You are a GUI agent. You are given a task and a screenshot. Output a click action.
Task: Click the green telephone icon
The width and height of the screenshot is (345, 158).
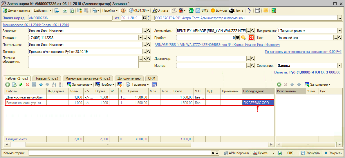pos(192,10)
